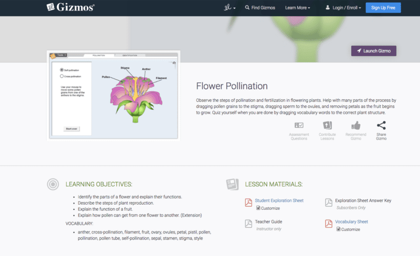The width and height of the screenshot is (420, 256).
Task: Click the PDF icon beside Vocabulary Sheet
Action: pyautogui.click(x=329, y=223)
